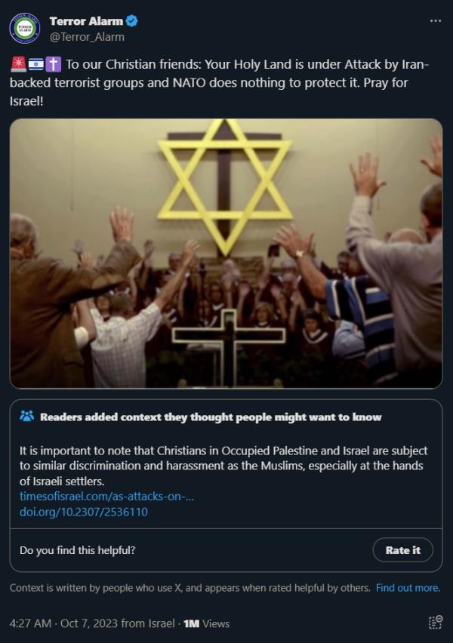Open the 1M Views count
Viewport: 453px width, 643px height.
(x=206, y=623)
